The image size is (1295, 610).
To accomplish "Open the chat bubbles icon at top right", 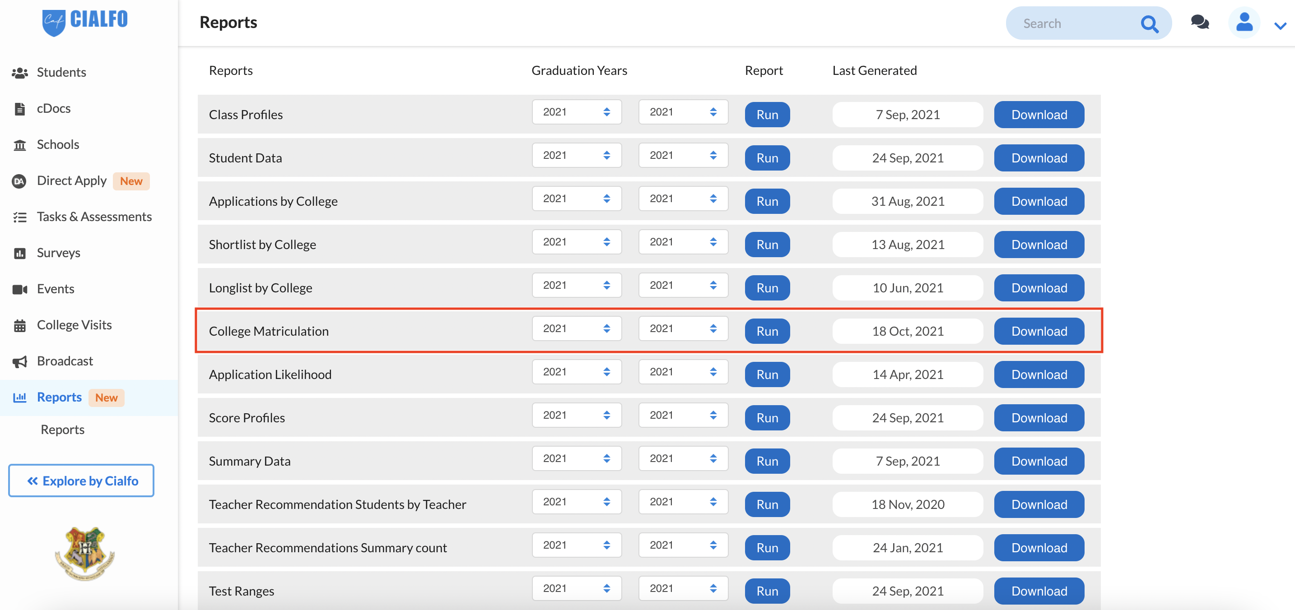I will point(1200,22).
